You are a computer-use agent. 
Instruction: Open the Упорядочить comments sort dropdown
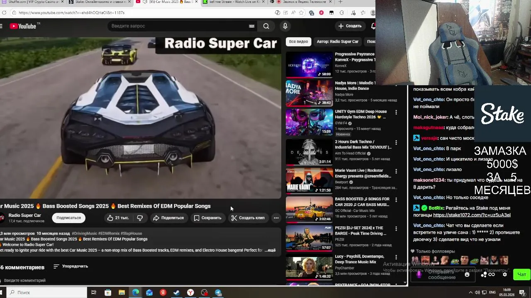71,266
